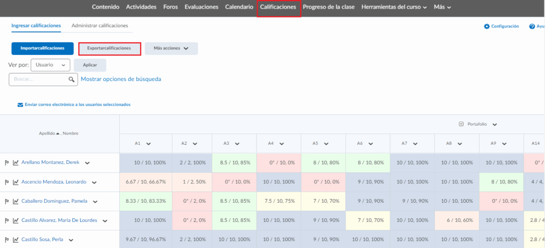Screen dimensions: 545x248
Task: Switch to Administrar calificaciones tab
Action: click(100, 26)
